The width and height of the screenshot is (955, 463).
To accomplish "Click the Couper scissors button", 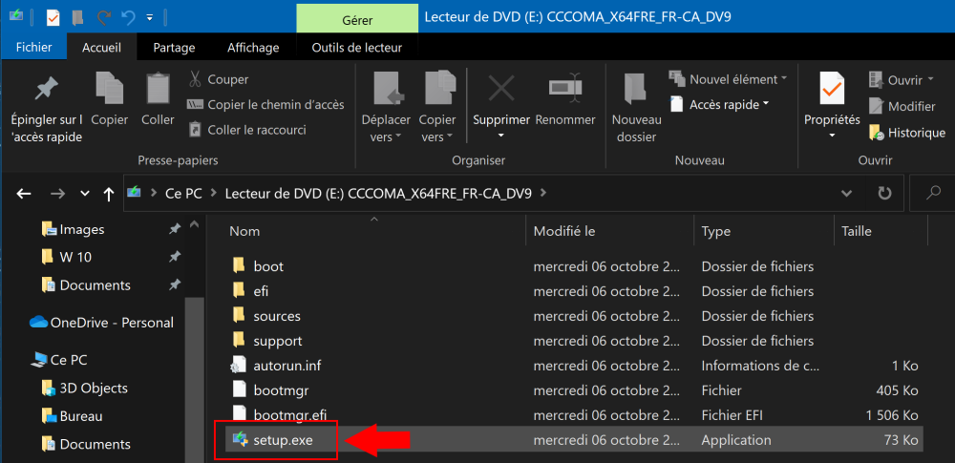I will click(x=218, y=79).
